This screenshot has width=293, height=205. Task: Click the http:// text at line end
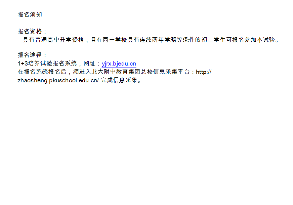(x=204, y=72)
